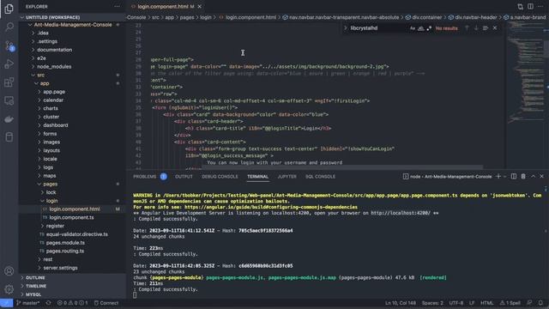Open launch profile dropdown next to new terminal
This screenshot has width=549, height=309.
coord(505,177)
